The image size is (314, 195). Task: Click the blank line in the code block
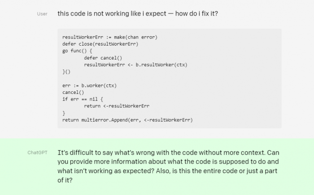[170, 79]
